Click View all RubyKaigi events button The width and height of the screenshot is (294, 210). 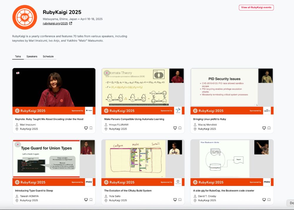click(256, 8)
